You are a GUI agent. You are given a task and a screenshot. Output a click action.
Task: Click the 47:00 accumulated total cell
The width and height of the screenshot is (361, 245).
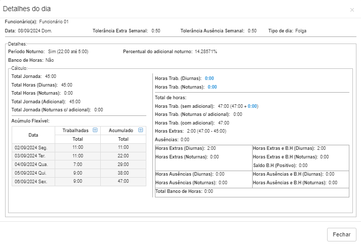pyautogui.click(x=124, y=181)
